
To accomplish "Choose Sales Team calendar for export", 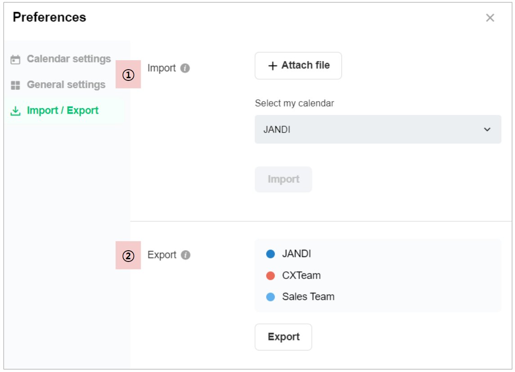I will [x=308, y=297].
